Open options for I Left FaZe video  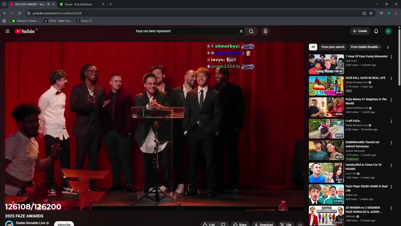point(391,121)
